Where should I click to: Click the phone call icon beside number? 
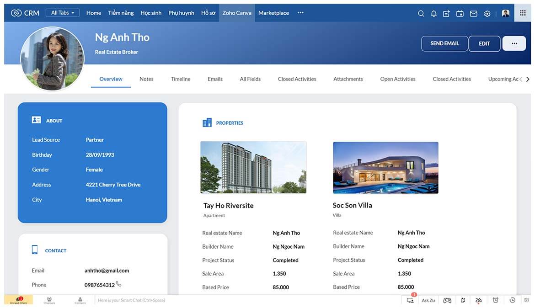pos(119,284)
